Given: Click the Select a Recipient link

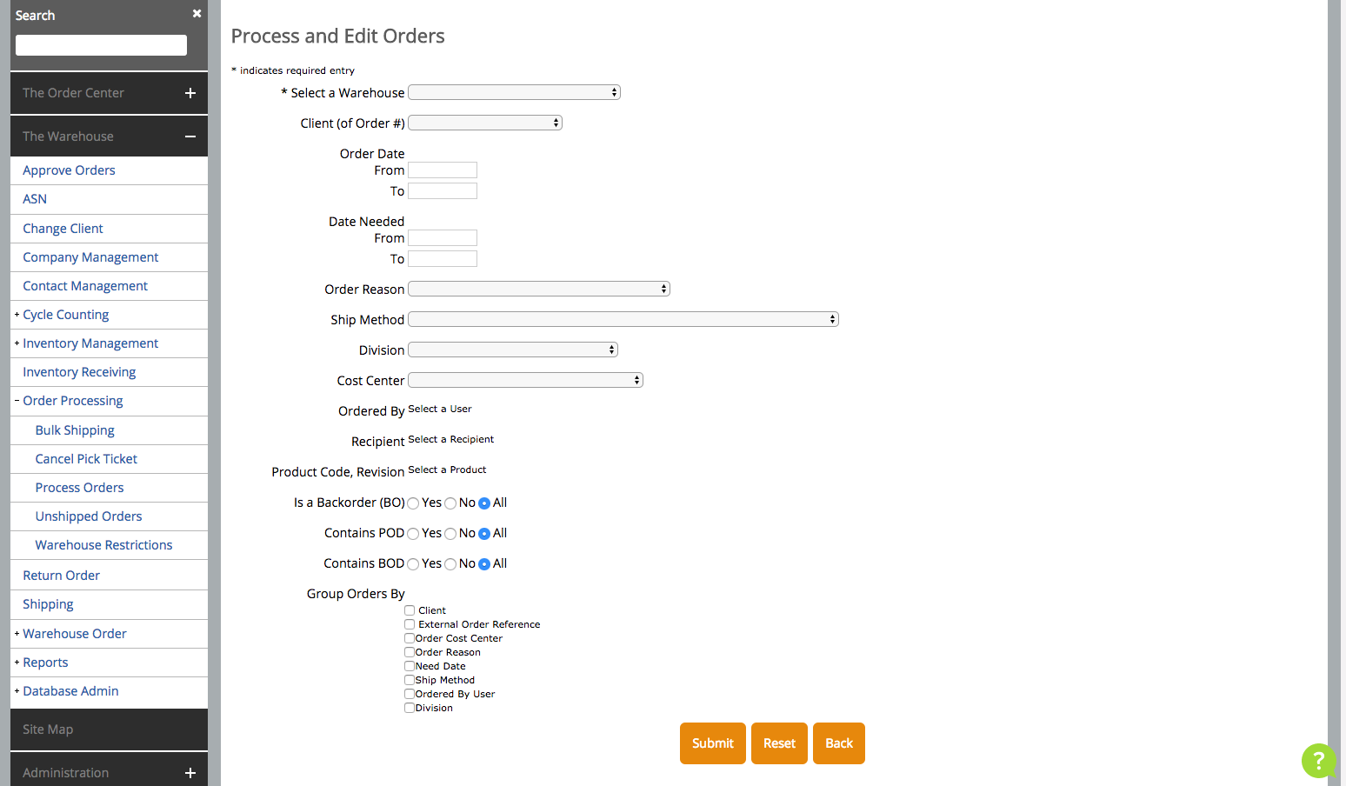Looking at the screenshot, I should 450,439.
